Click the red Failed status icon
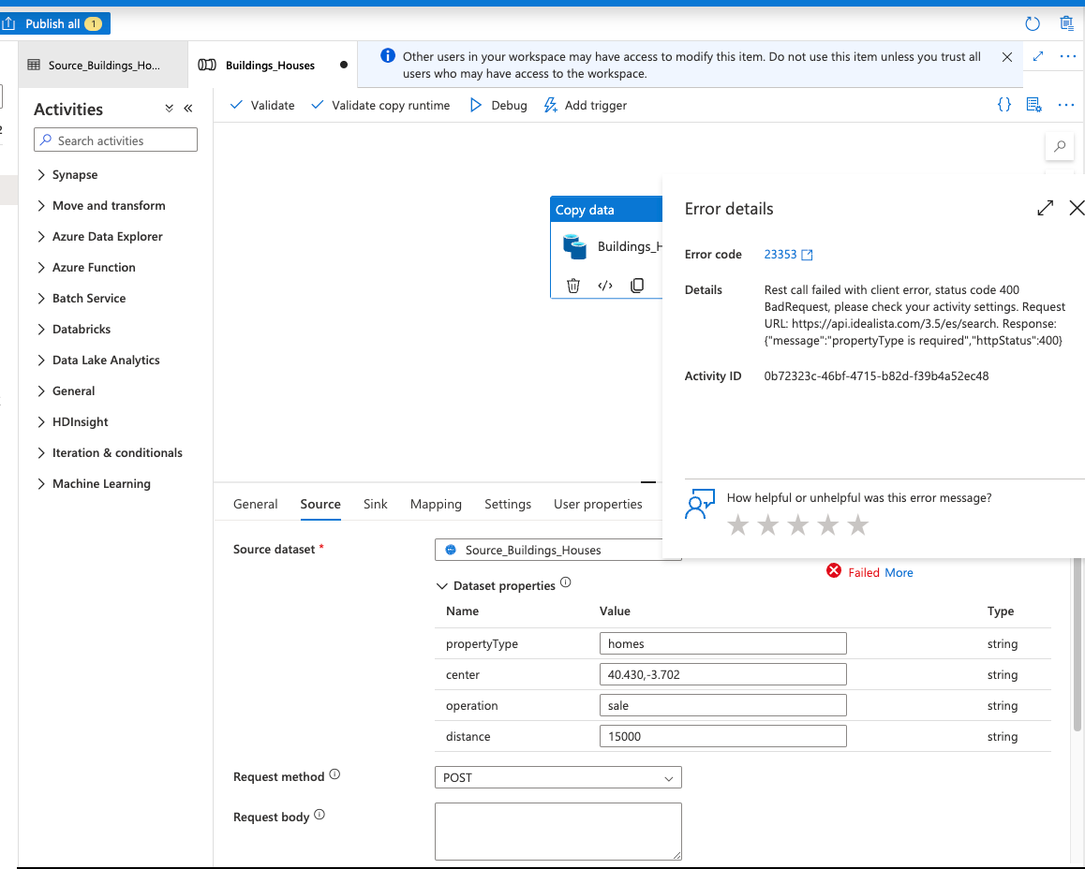This screenshot has height=869, width=1085. click(x=834, y=571)
